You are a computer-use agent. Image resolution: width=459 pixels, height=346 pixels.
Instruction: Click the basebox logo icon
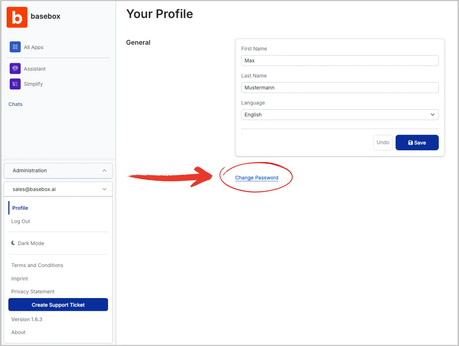[17, 17]
